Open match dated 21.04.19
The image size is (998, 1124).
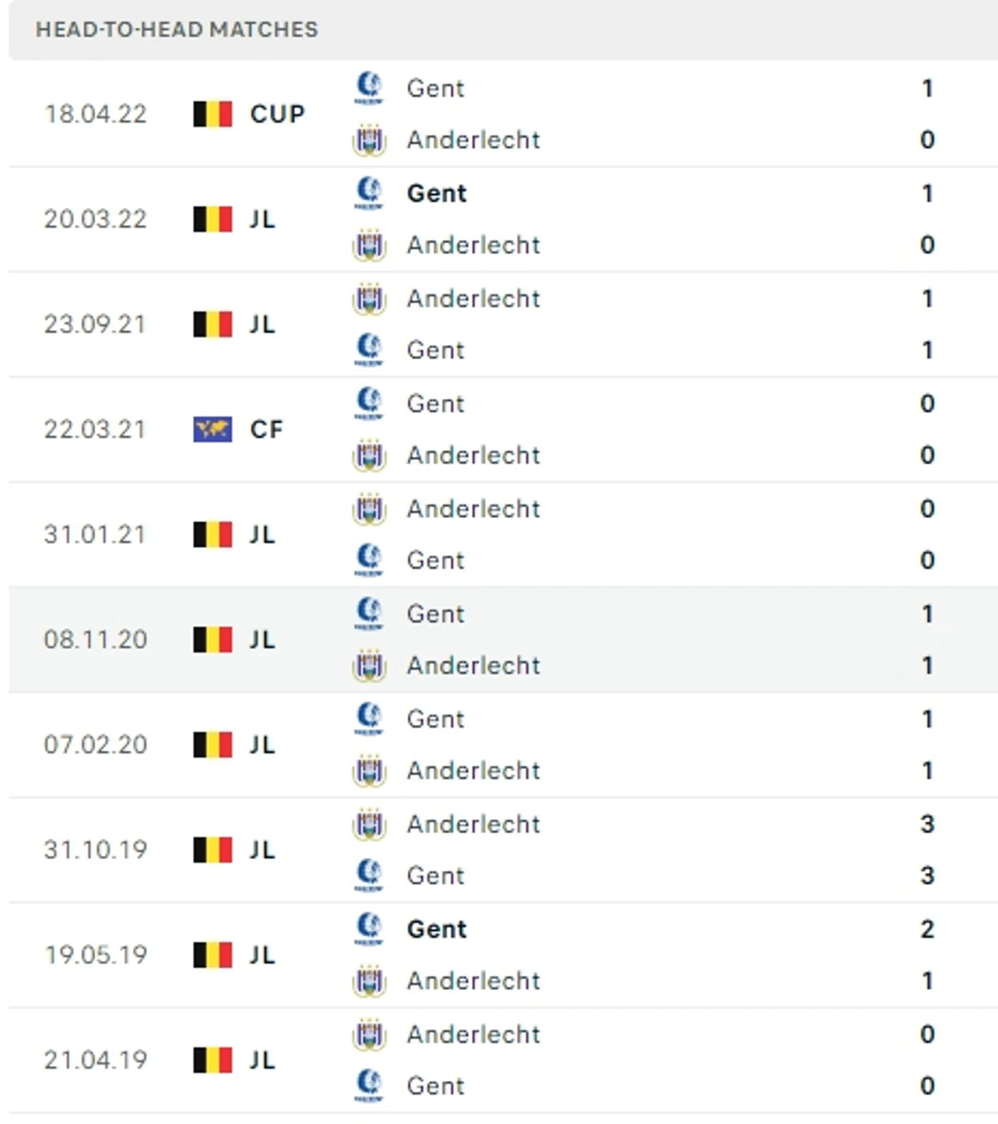pos(503,1060)
